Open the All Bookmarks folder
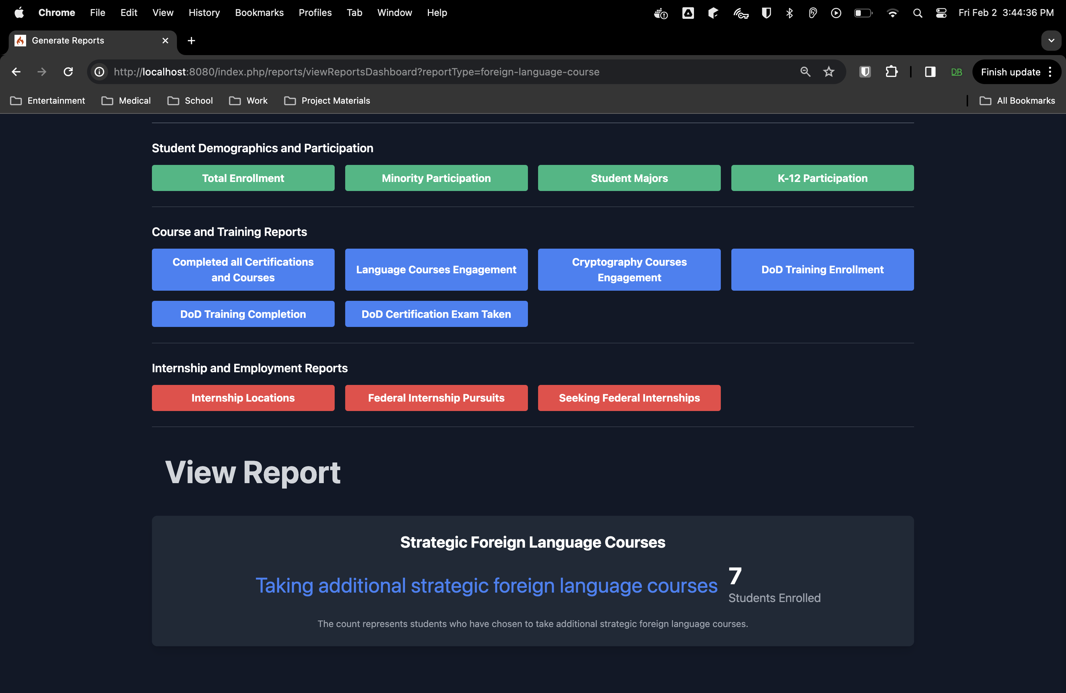The image size is (1066, 693). click(x=1017, y=101)
